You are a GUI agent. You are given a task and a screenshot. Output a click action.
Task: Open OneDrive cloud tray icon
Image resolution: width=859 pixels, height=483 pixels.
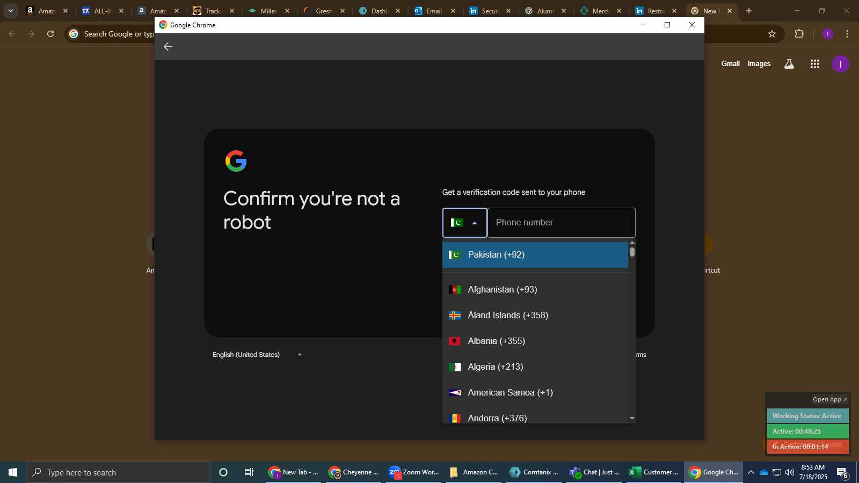tap(764, 472)
